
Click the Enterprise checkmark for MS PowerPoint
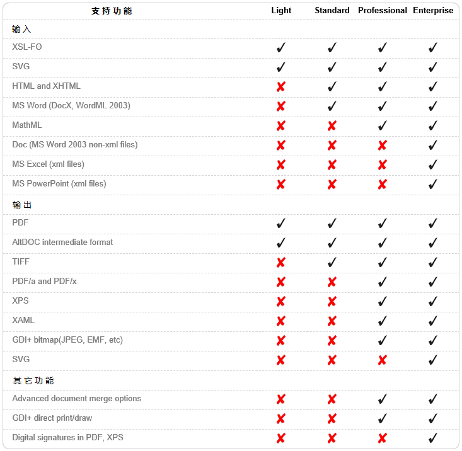tap(433, 185)
